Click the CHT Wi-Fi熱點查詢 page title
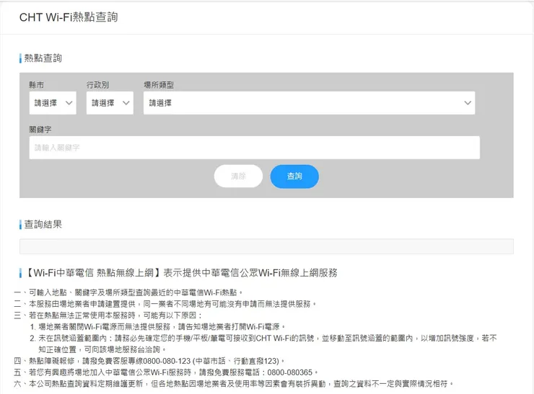This screenshot has width=534, height=394. click(x=69, y=17)
